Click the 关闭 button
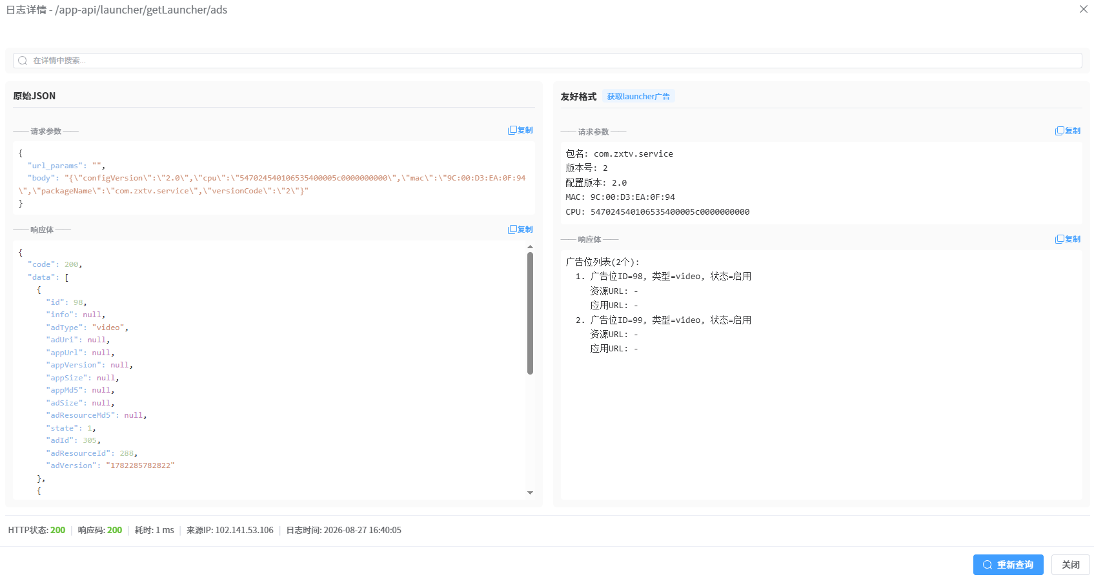The width and height of the screenshot is (1094, 577). 1071,565
